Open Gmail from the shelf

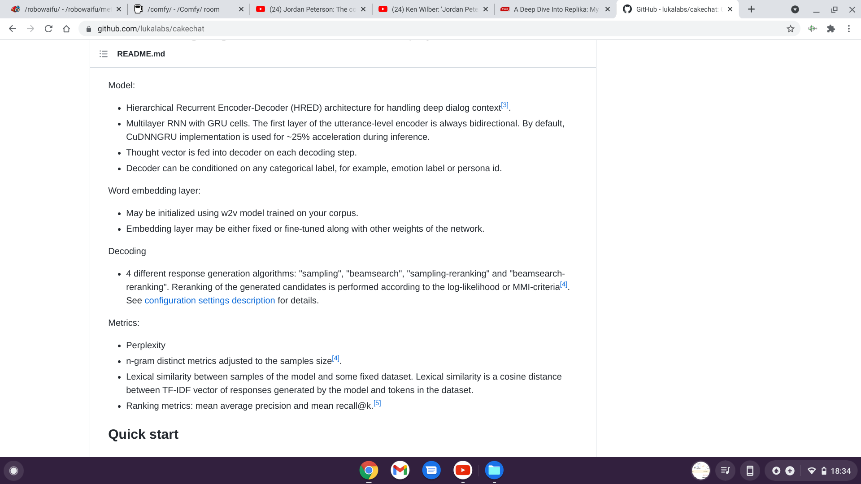400,470
